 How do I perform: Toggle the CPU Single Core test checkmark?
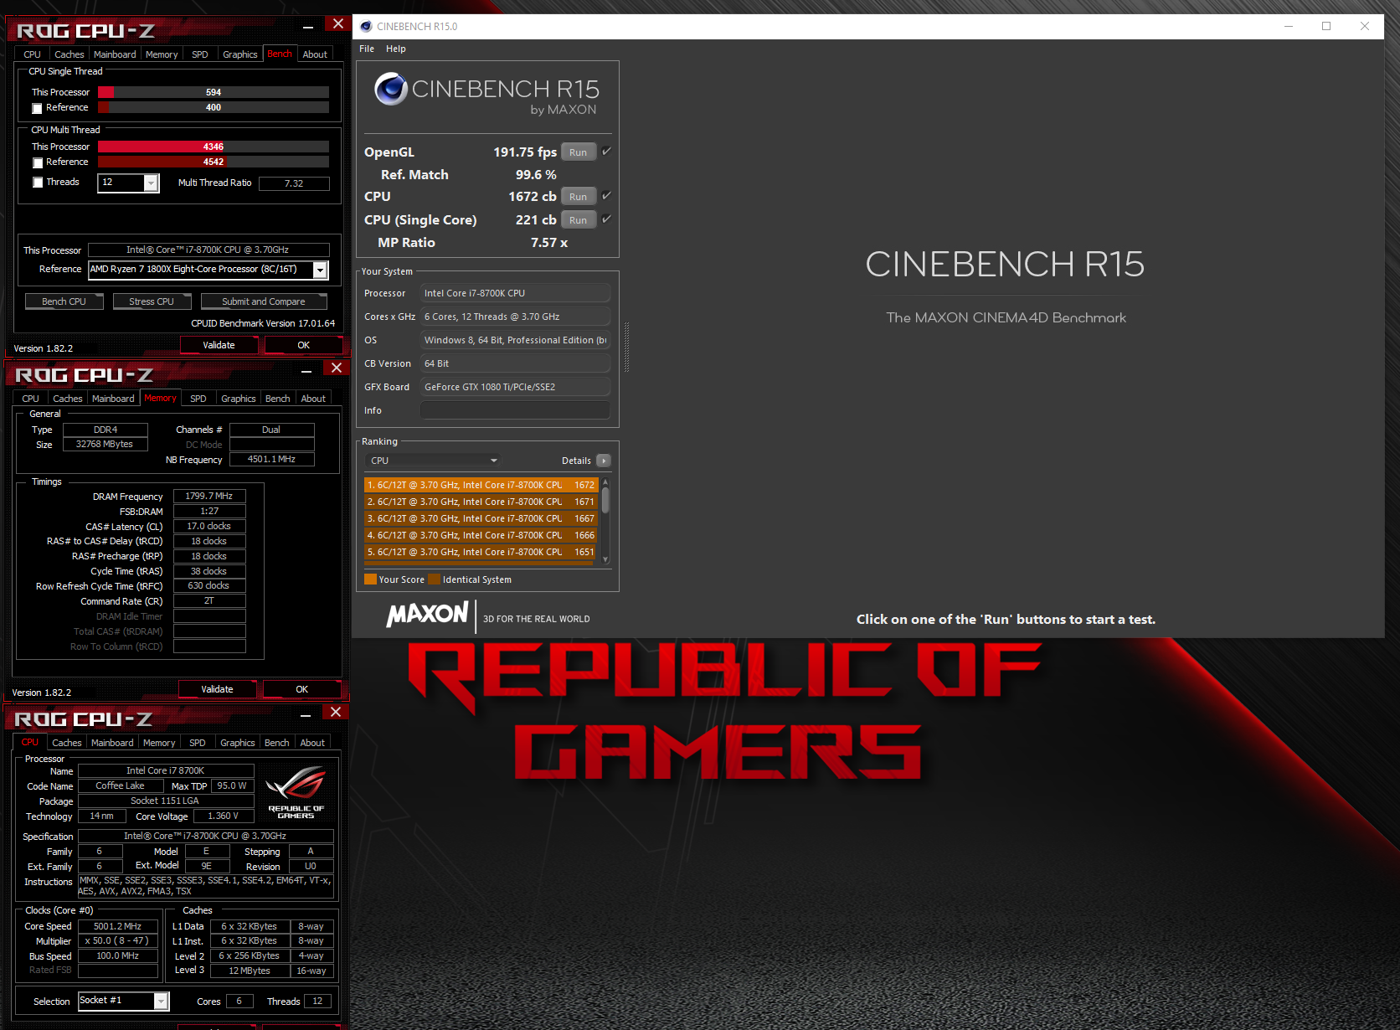coord(606,219)
